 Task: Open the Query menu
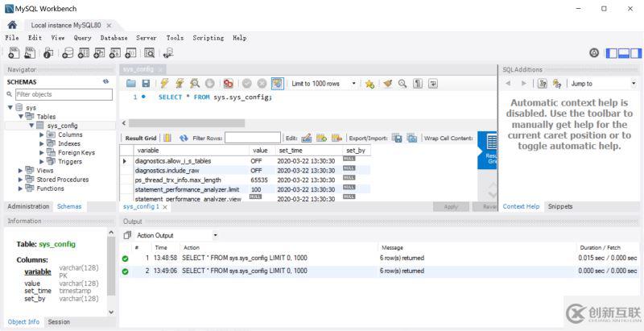coord(83,38)
